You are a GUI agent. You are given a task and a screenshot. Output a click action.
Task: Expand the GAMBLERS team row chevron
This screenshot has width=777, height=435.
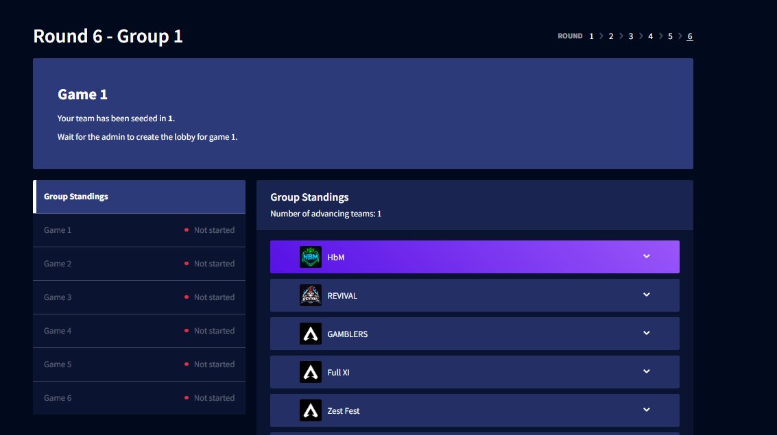click(x=646, y=333)
